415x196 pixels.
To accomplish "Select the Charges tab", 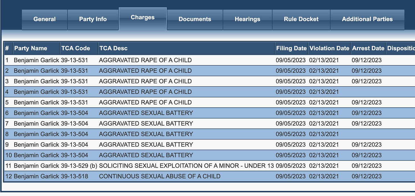I will (x=143, y=18).
